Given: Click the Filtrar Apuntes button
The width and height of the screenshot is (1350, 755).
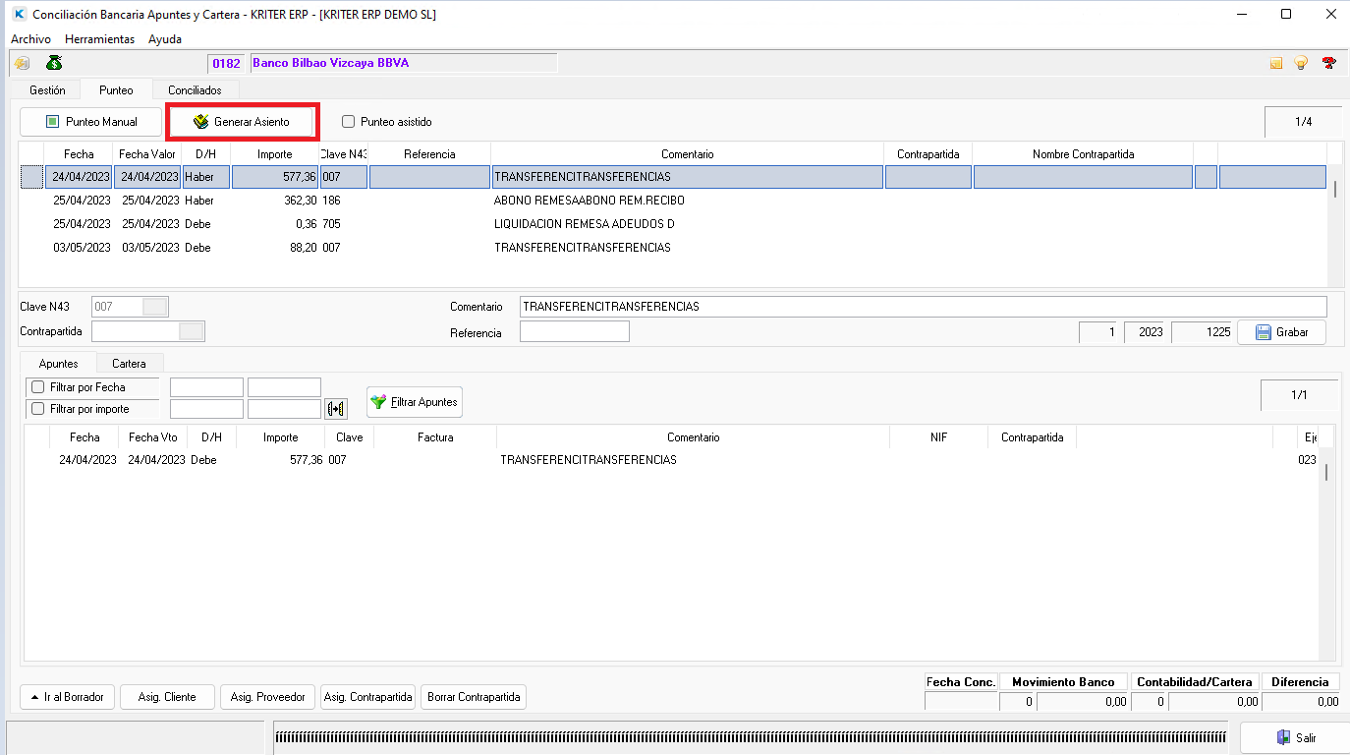Looking at the screenshot, I should pyautogui.click(x=414, y=402).
